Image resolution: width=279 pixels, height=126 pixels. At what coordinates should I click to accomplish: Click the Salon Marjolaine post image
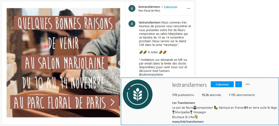[x=63, y=63]
